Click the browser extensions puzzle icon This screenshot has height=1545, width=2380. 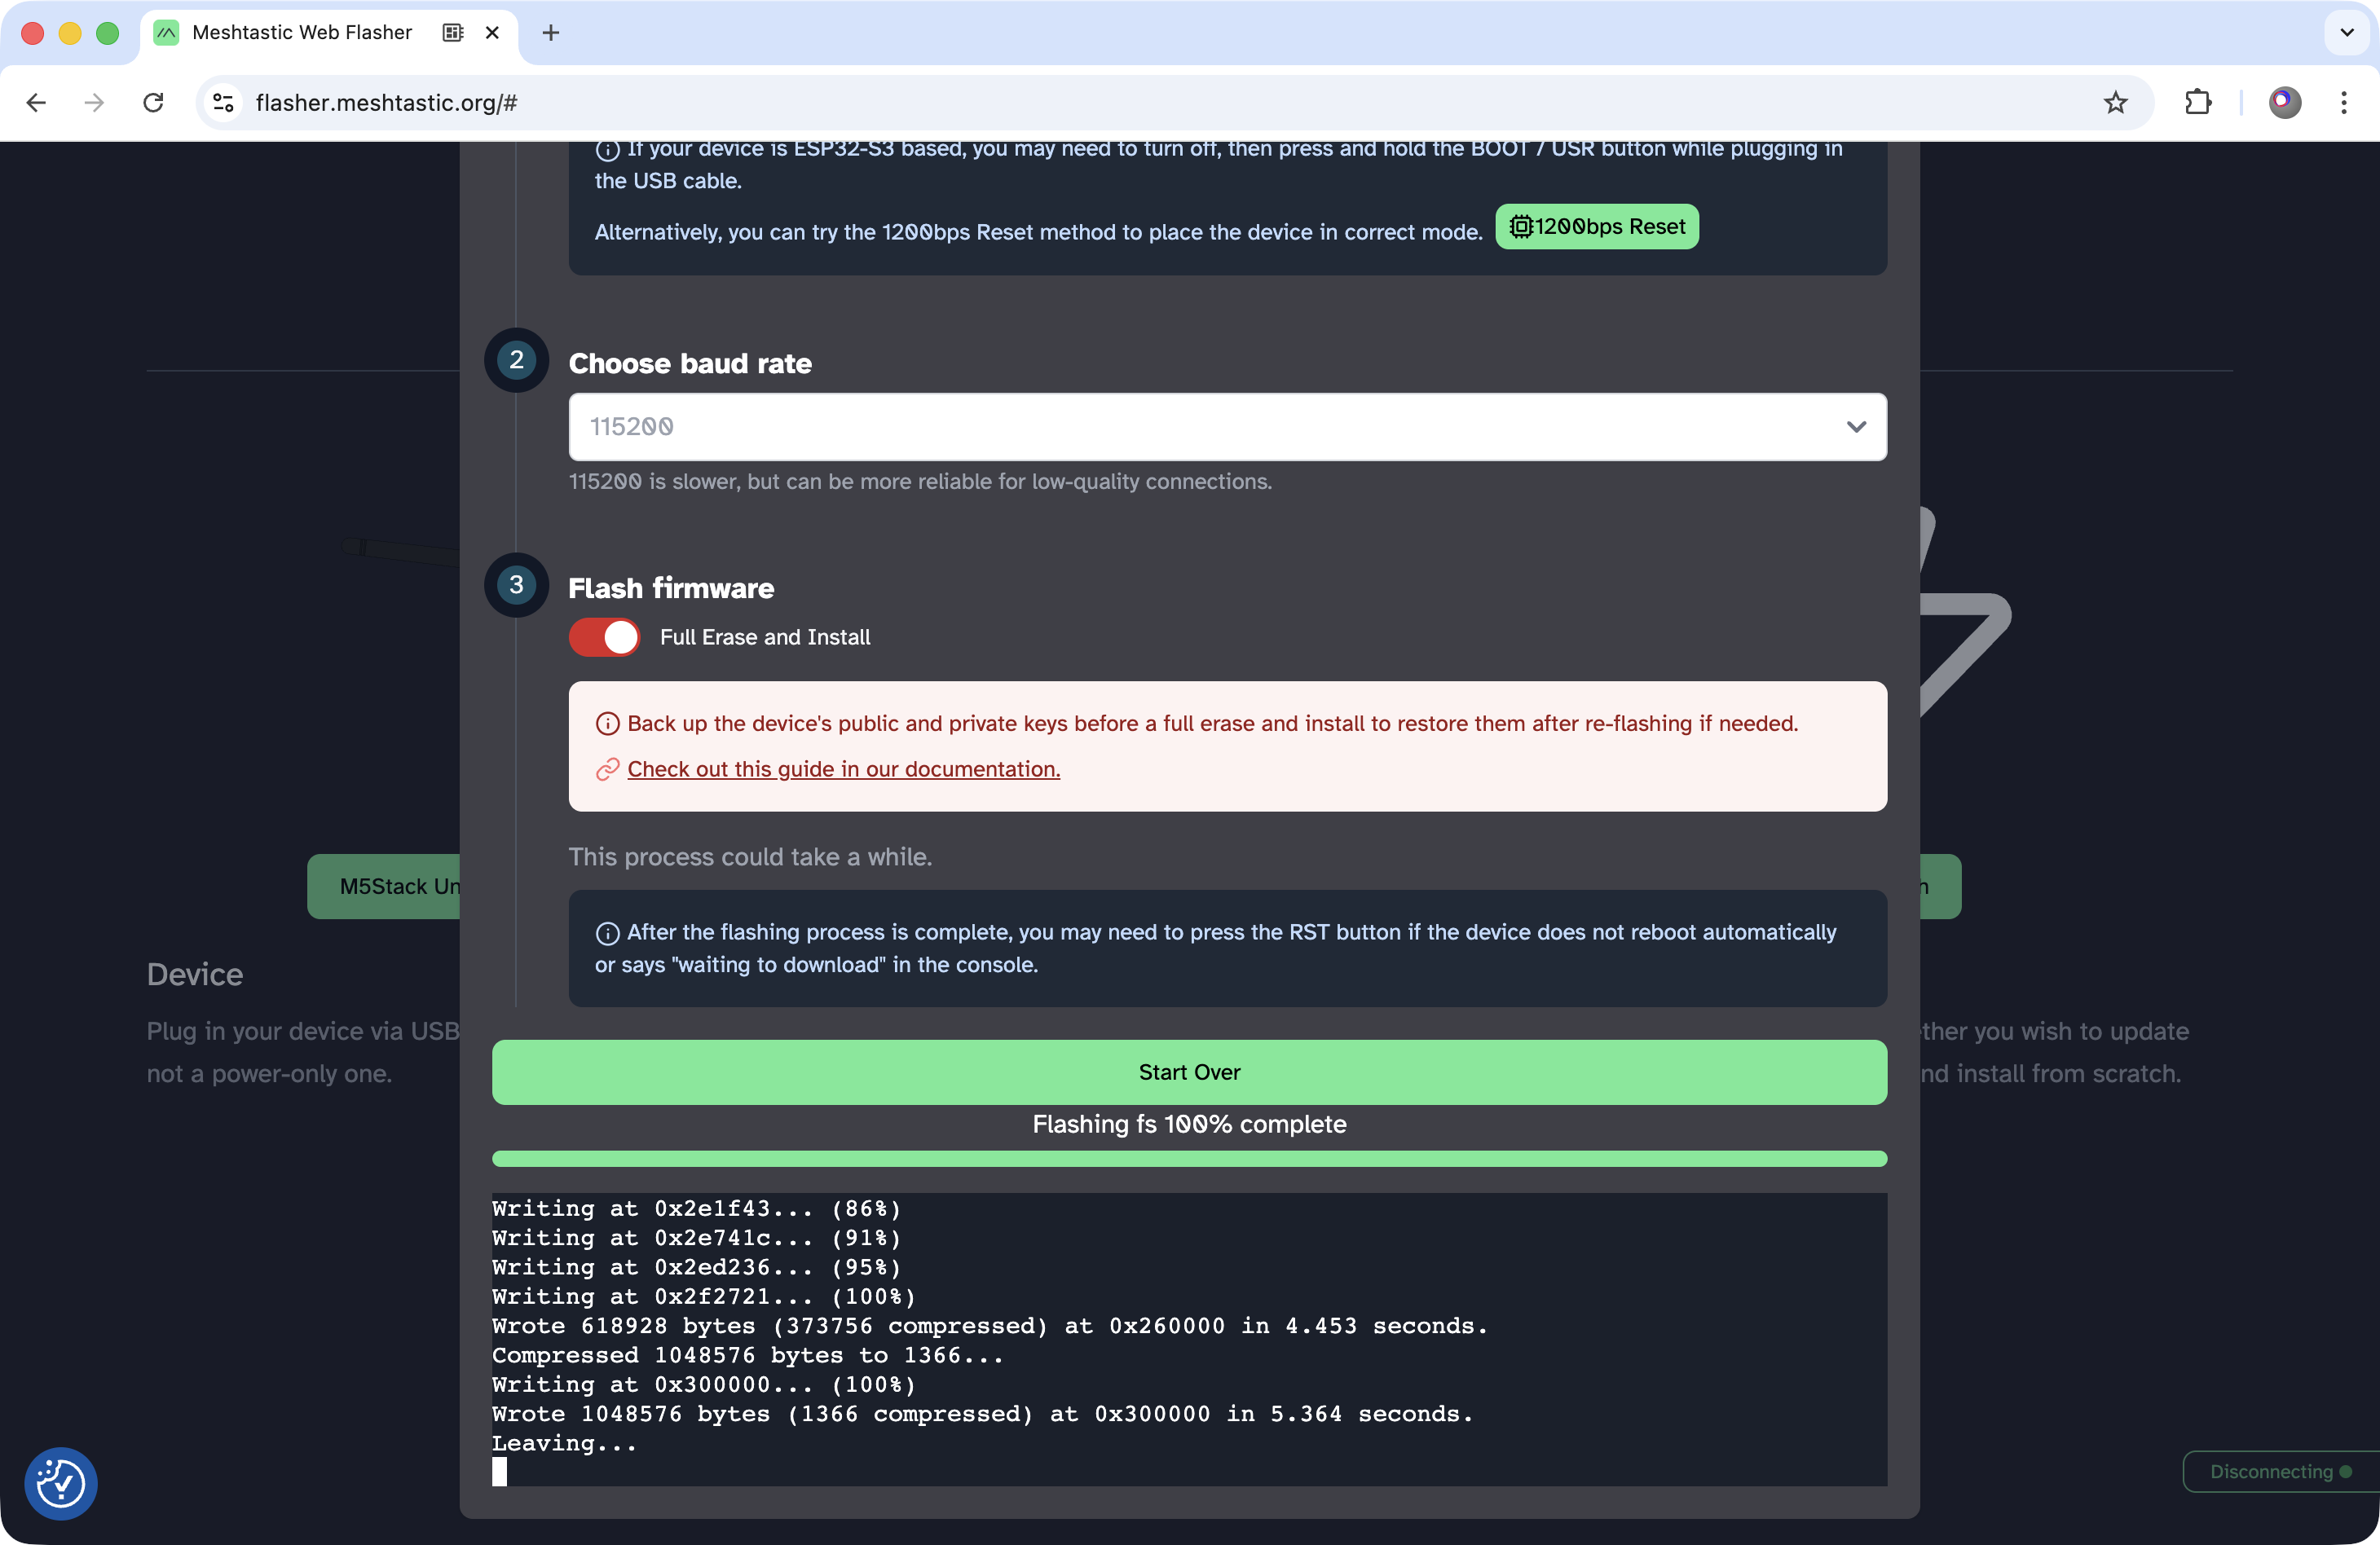click(2197, 102)
